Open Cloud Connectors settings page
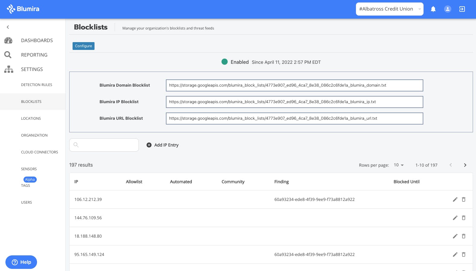476x271 pixels. tap(39, 152)
